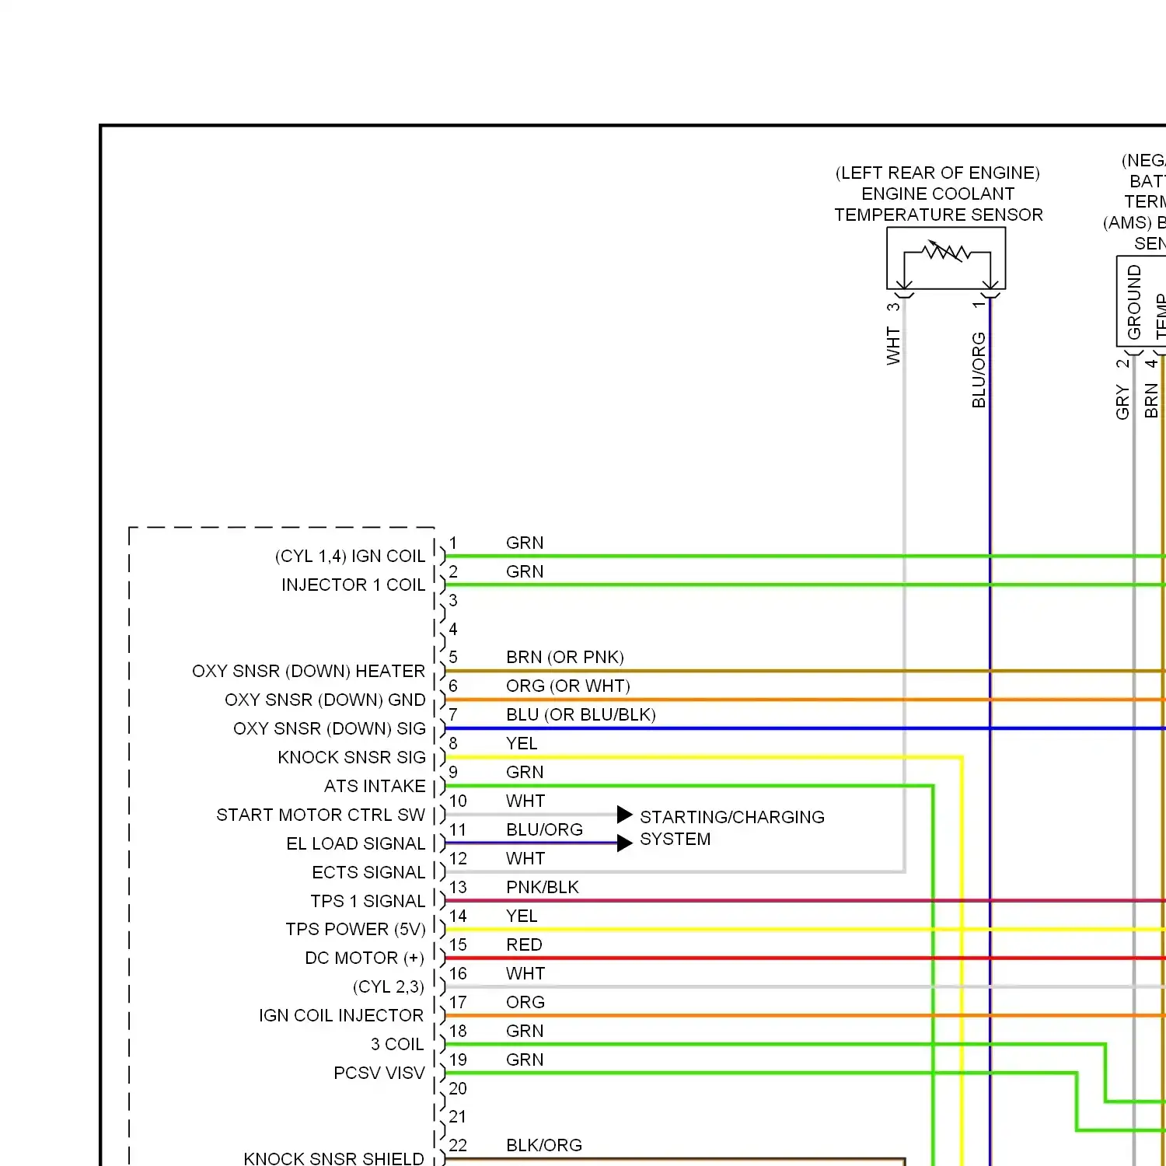The width and height of the screenshot is (1166, 1166).
Task: Click 'KNOCK SNSR SHIELD' label
Action: pyautogui.click(x=333, y=1158)
